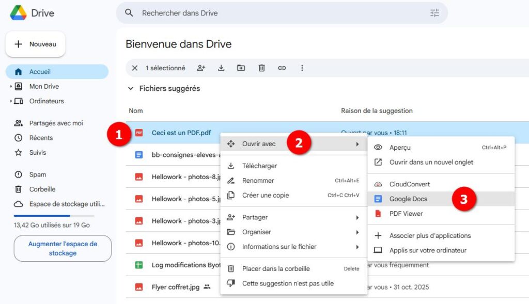
Task: Click image icon of Hellowork - photos-8
Action: pyautogui.click(x=138, y=177)
